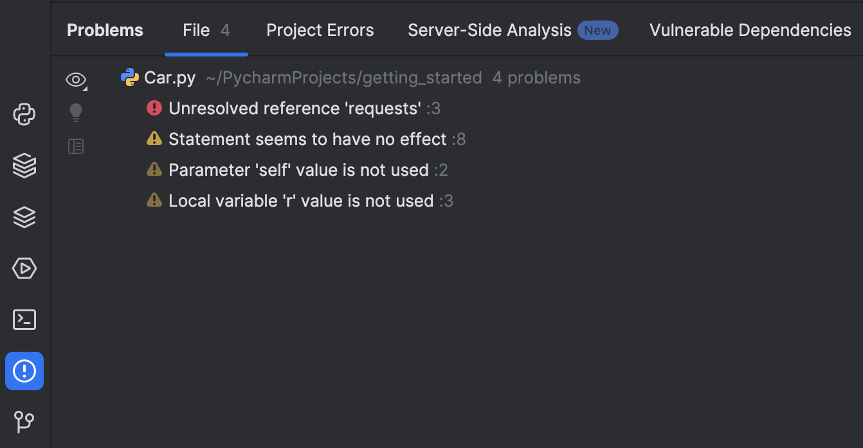Open the Python Console tool window
863x448 pixels.
[x=24, y=115]
